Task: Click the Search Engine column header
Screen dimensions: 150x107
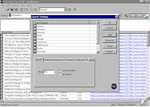Action: click(61, 23)
